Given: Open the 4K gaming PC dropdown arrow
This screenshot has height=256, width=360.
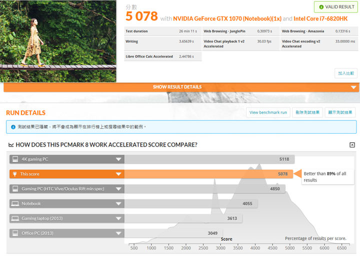Looking at the screenshot, I should coord(118,159).
